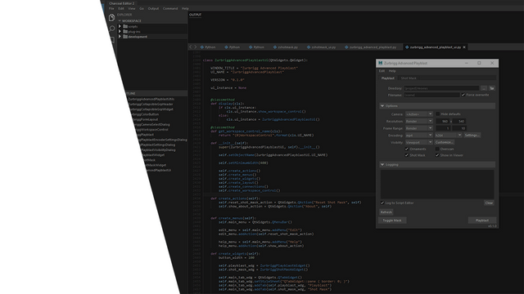Select the OUTPUT panel tab
This screenshot has width=524, height=294.
pyautogui.click(x=195, y=15)
